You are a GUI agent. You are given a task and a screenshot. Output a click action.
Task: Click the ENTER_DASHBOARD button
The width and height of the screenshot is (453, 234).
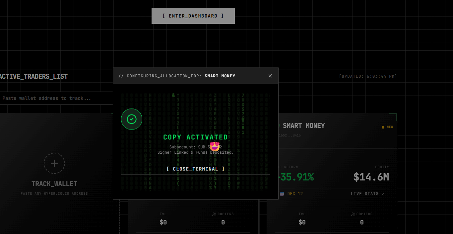(x=193, y=16)
